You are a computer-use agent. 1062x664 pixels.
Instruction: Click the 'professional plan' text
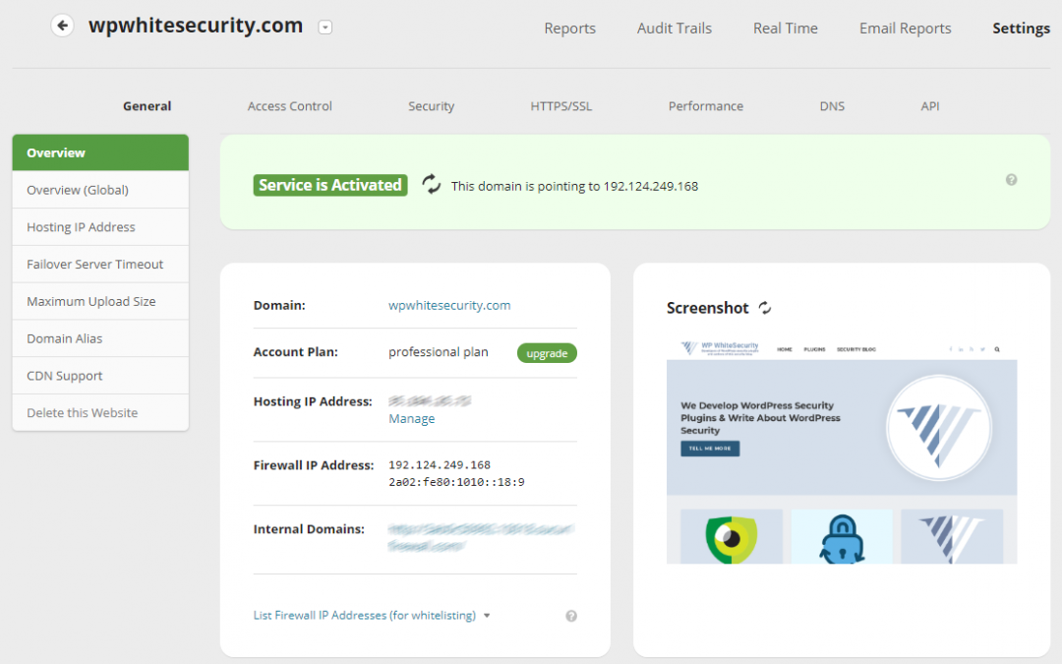point(439,352)
